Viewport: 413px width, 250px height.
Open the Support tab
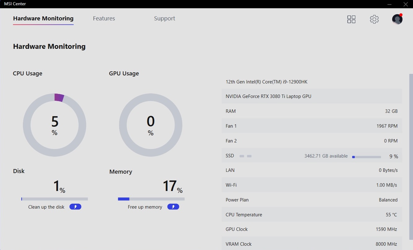point(164,19)
